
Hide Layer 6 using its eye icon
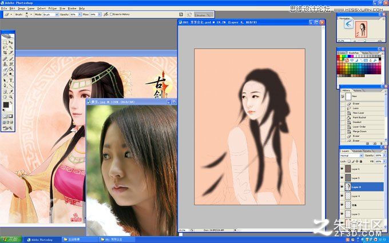(x=342, y=169)
